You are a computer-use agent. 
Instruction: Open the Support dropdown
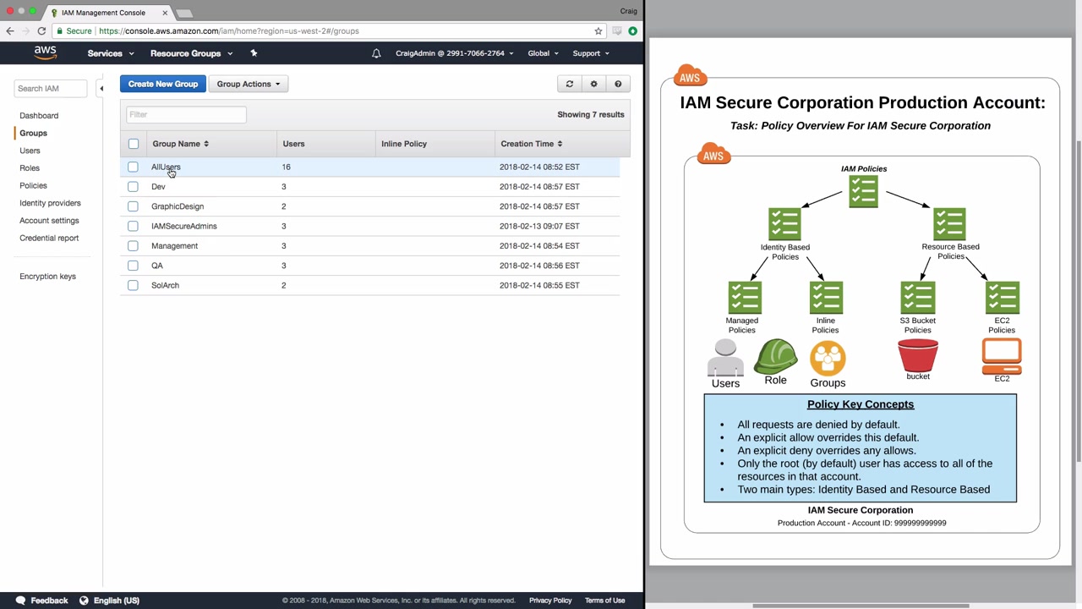(591, 53)
